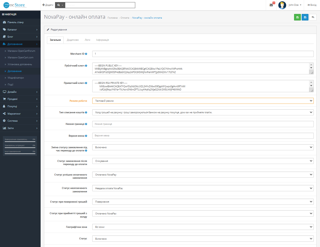Open Статус при поверненні грошей dropdown
Screen dimensions: 320x247
tap(203, 202)
